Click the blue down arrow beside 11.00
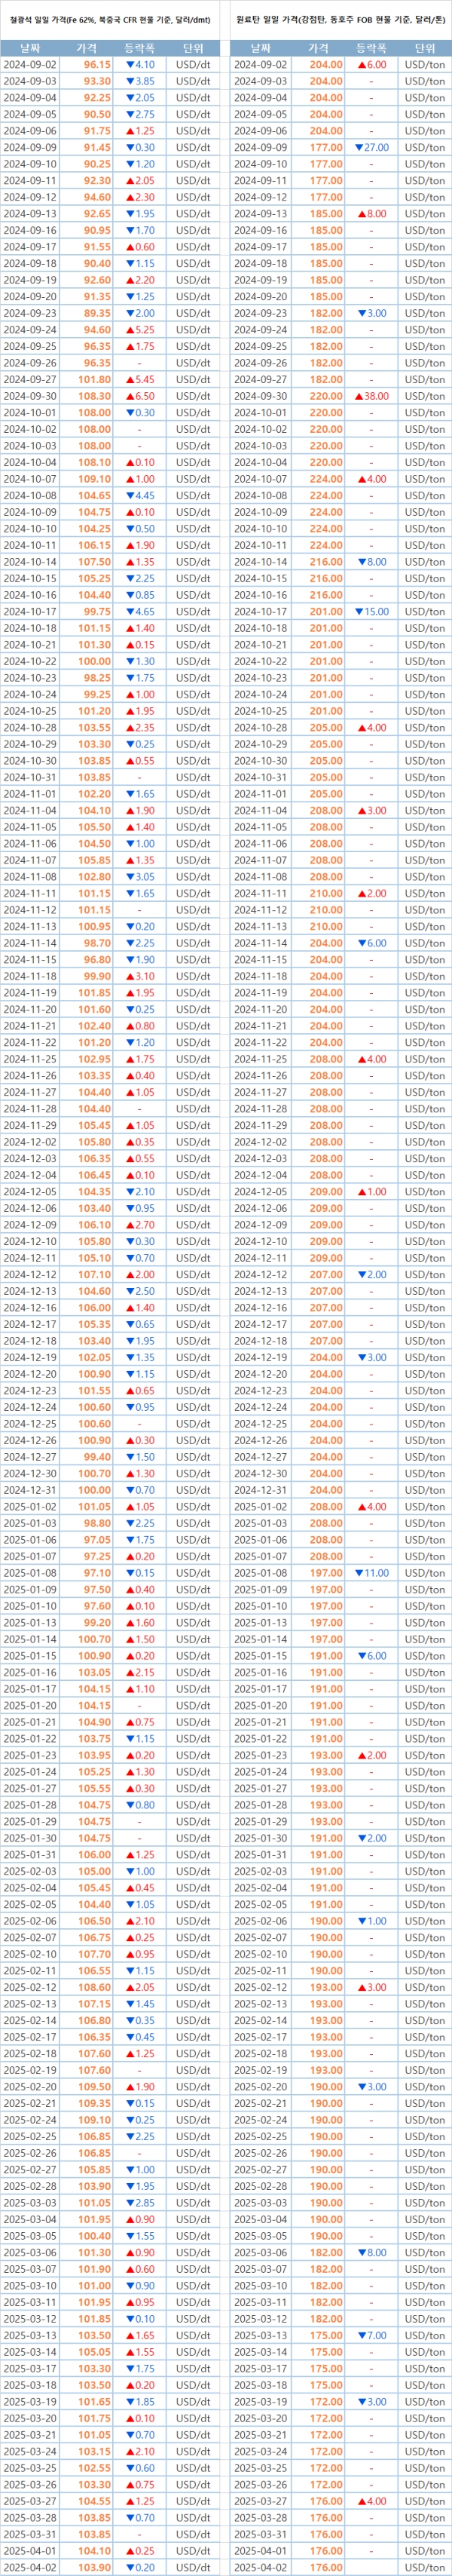Image resolution: width=452 pixels, height=2576 pixels. coord(359,1573)
